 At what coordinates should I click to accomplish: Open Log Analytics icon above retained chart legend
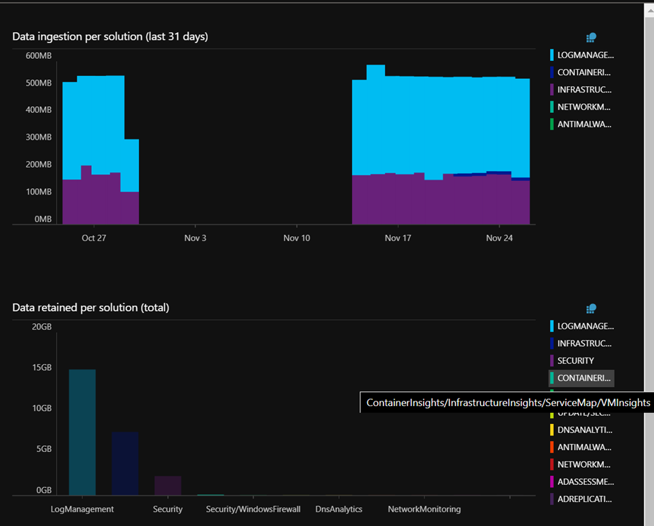592,309
